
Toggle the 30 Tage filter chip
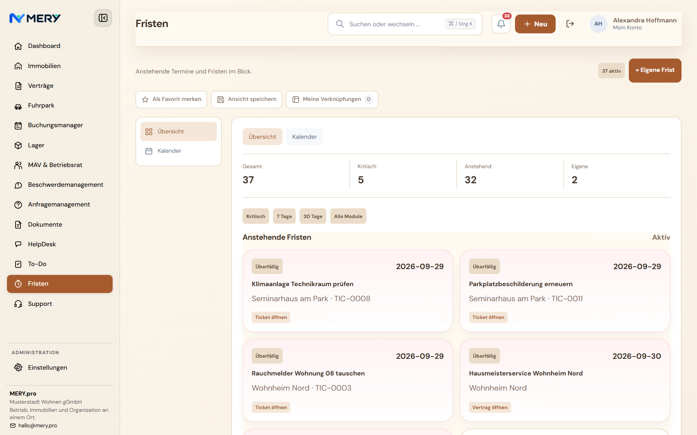tap(313, 216)
